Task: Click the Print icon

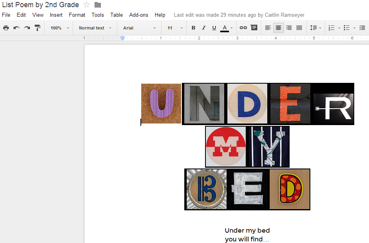Action: [x=6, y=28]
